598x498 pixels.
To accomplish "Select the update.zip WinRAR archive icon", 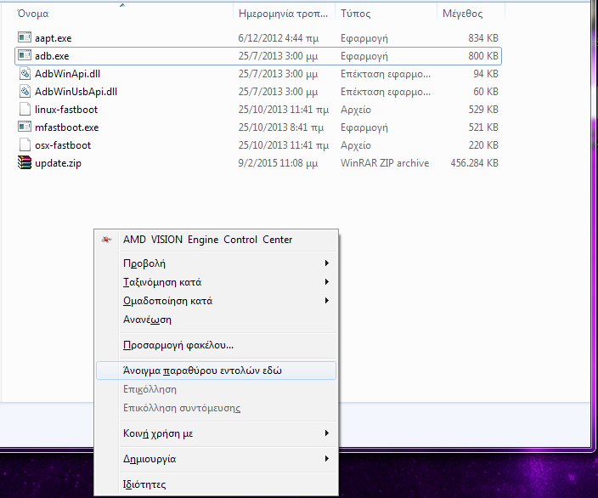I will 25,163.
